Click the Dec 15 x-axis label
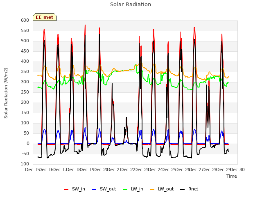 click(32, 170)
